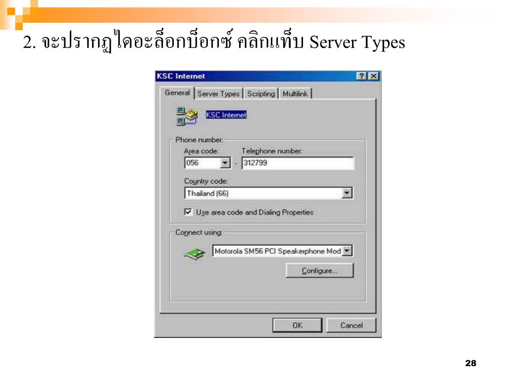Click the question mark help icon

tap(362, 76)
